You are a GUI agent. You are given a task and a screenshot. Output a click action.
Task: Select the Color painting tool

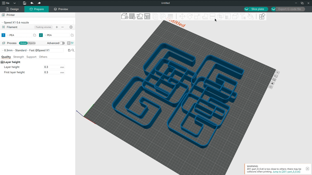coord(251,16)
